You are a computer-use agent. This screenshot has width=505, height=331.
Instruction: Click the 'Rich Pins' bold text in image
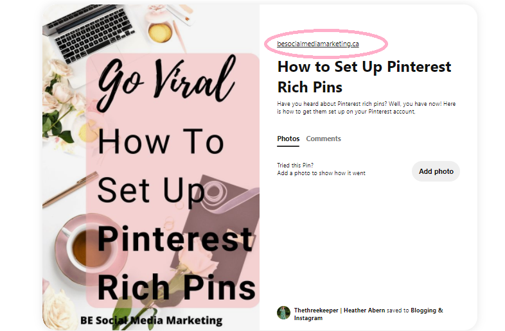pyautogui.click(x=177, y=287)
